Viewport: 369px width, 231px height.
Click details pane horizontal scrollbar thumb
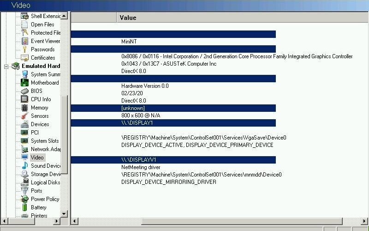pos(242,221)
